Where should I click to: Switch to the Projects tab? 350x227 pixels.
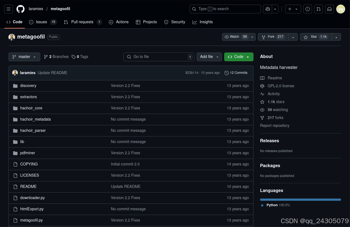(146, 22)
